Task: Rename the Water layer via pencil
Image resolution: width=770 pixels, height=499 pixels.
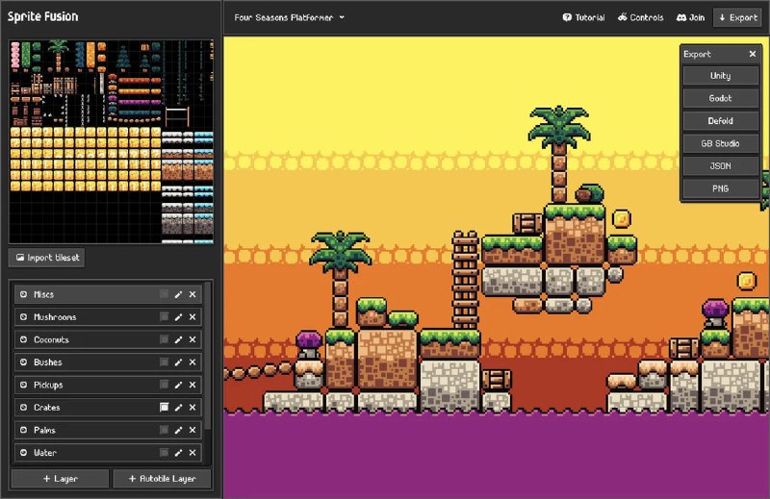Action: (x=178, y=453)
